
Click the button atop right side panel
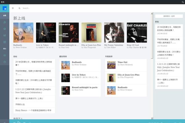[169, 16]
